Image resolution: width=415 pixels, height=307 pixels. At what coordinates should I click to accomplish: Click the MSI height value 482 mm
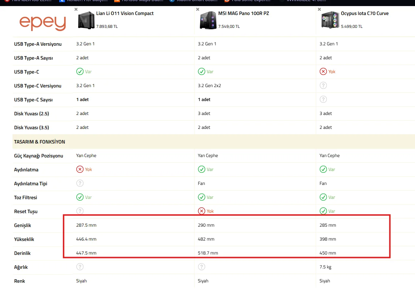pyautogui.click(x=206, y=239)
